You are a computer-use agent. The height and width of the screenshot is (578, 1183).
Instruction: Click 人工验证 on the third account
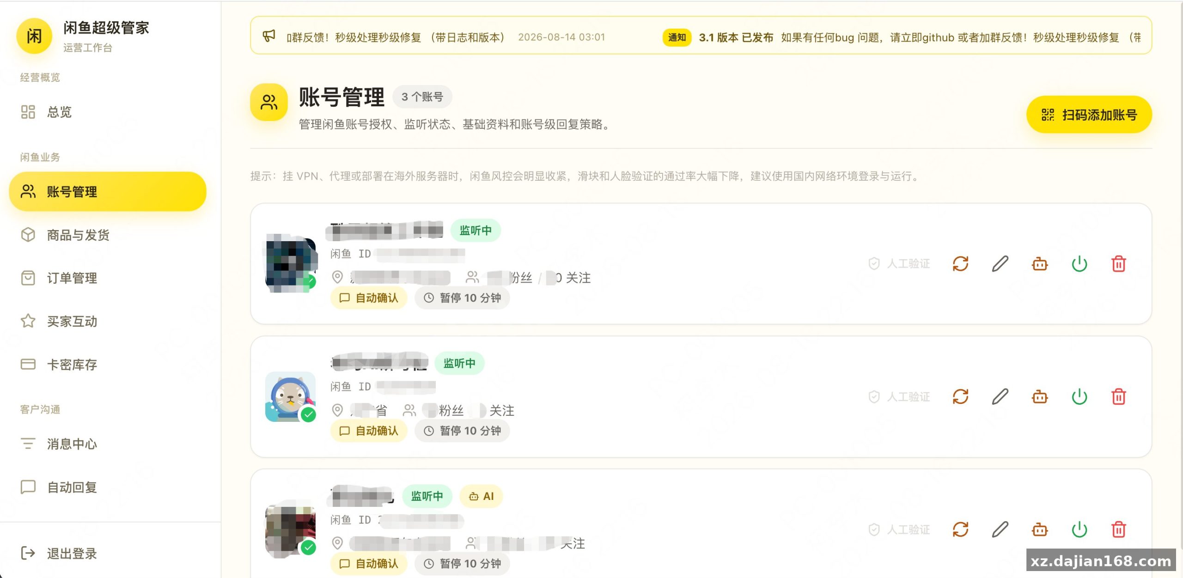(899, 529)
